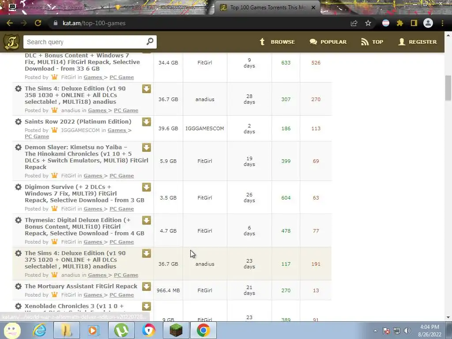Open uTorrent from taskbar
Image resolution: width=452 pixels, height=339 pixels.
[x=121, y=330]
